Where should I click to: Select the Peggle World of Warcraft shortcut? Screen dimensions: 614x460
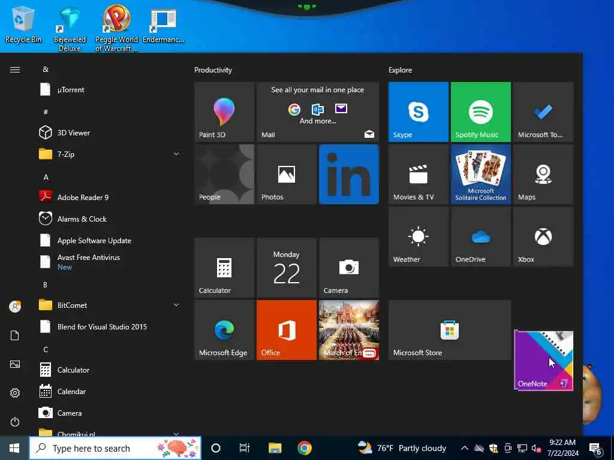pyautogui.click(x=116, y=28)
